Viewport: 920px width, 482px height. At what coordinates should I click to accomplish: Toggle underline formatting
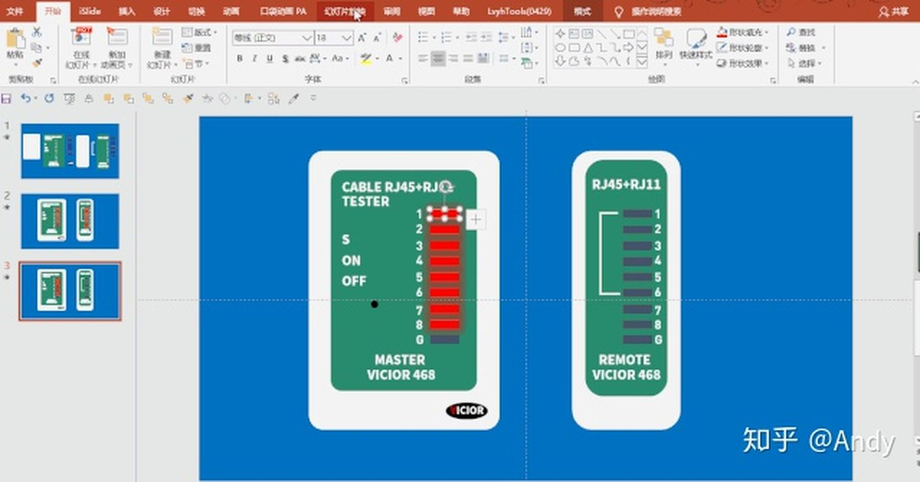(x=270, y=58)
